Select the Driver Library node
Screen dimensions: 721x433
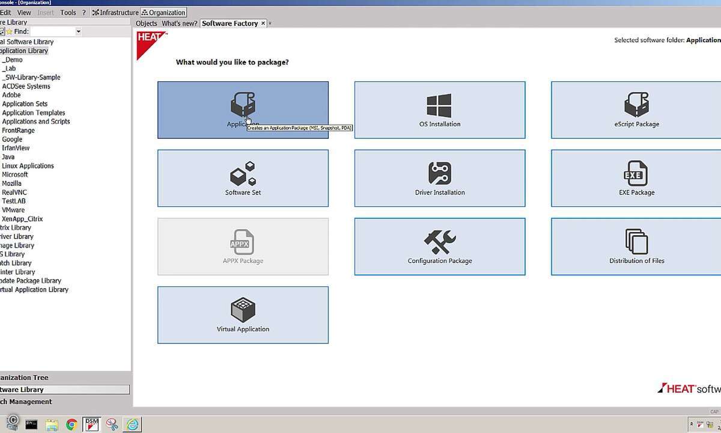click(17, 236)
